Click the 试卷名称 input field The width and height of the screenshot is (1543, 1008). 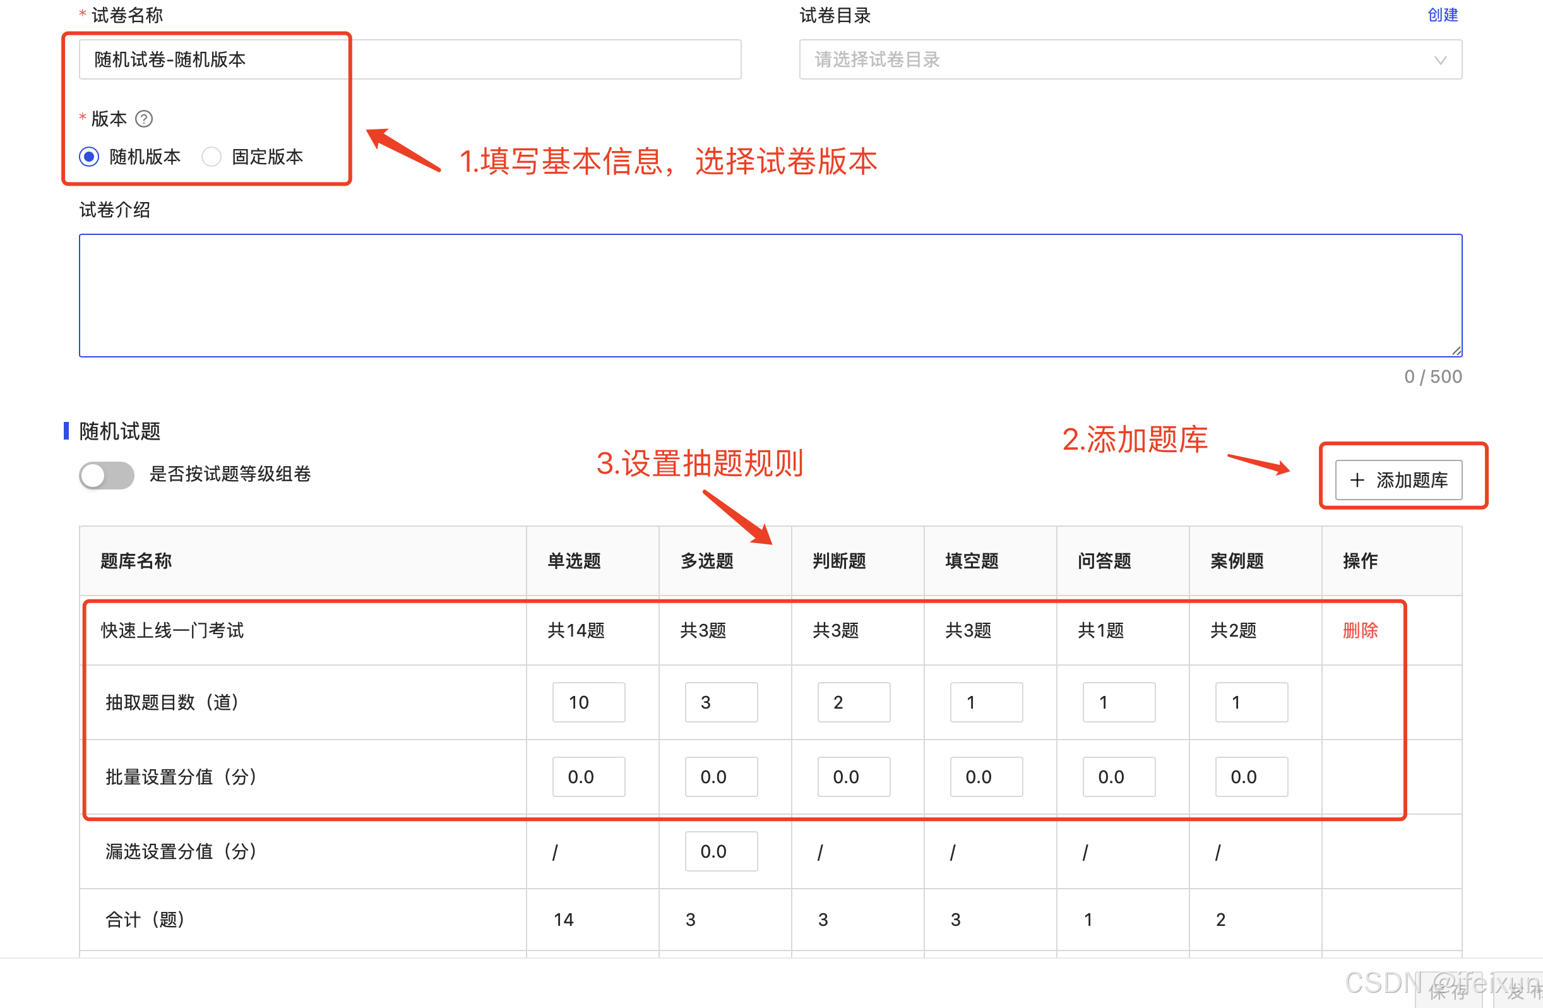410,59
